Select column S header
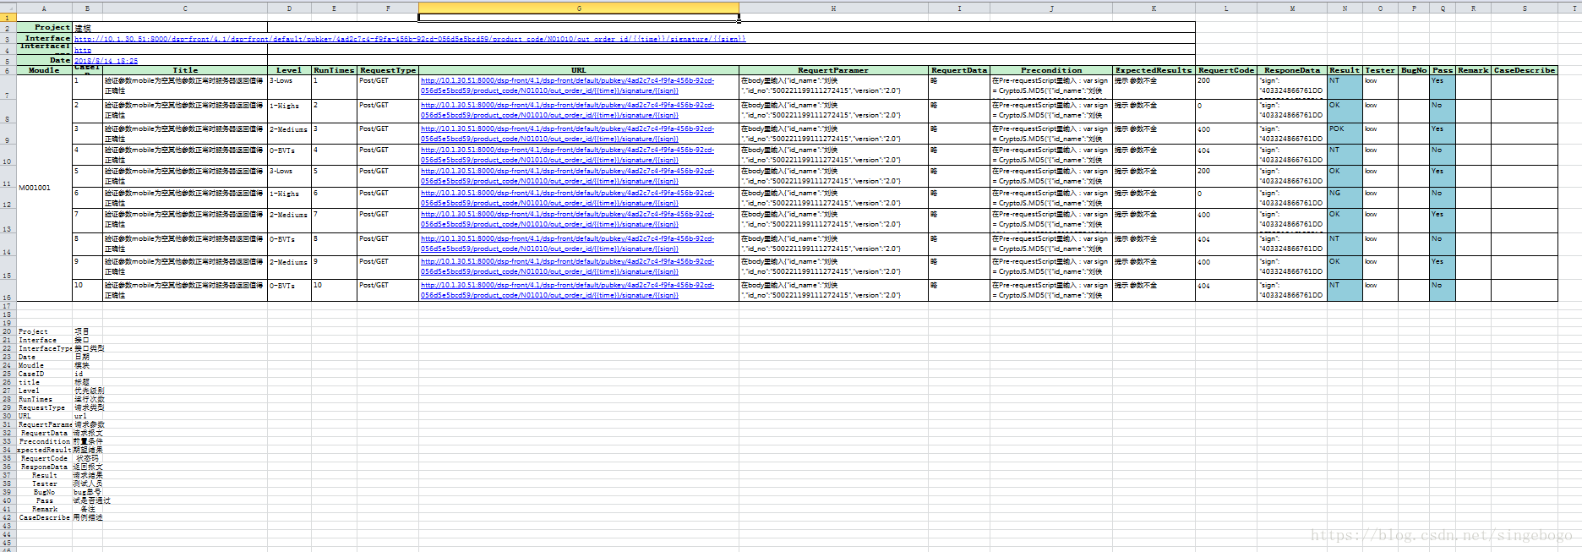 point(1525,8)
